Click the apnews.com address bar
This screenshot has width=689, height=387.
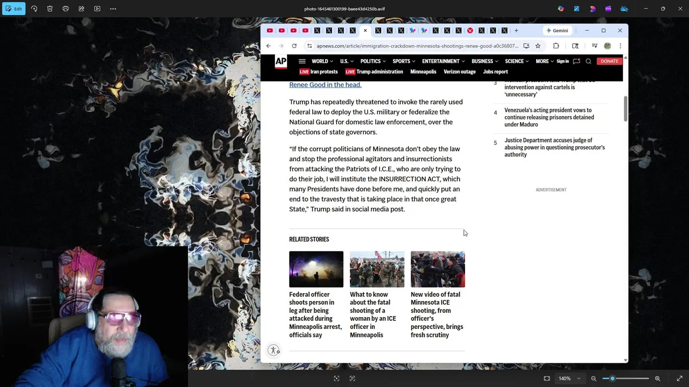[417, 46]
